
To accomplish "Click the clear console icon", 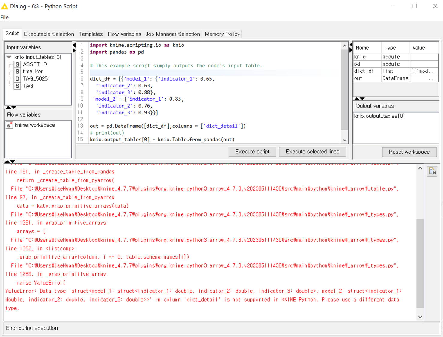I will pyautogui.click(x=432, y=171).
